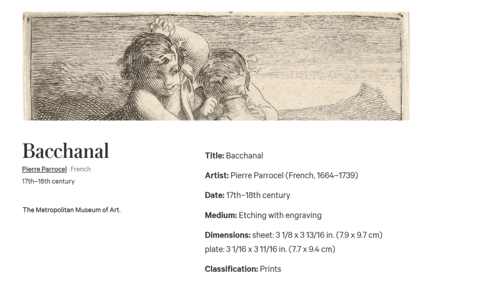Click the bold Artist label
This screenshot has width=501, height=285.
[217, 175]
